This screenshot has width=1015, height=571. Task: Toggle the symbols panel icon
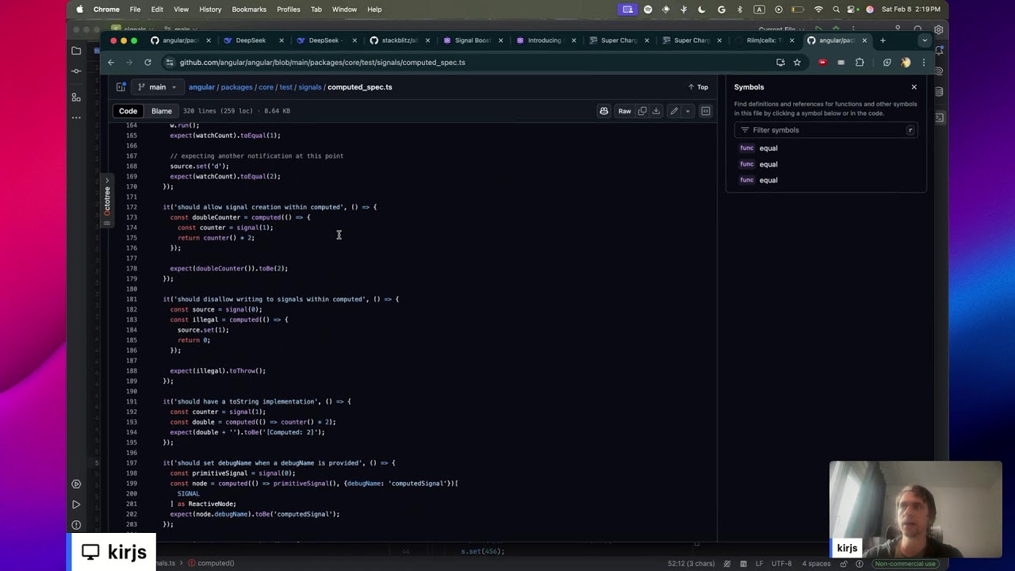706,111
